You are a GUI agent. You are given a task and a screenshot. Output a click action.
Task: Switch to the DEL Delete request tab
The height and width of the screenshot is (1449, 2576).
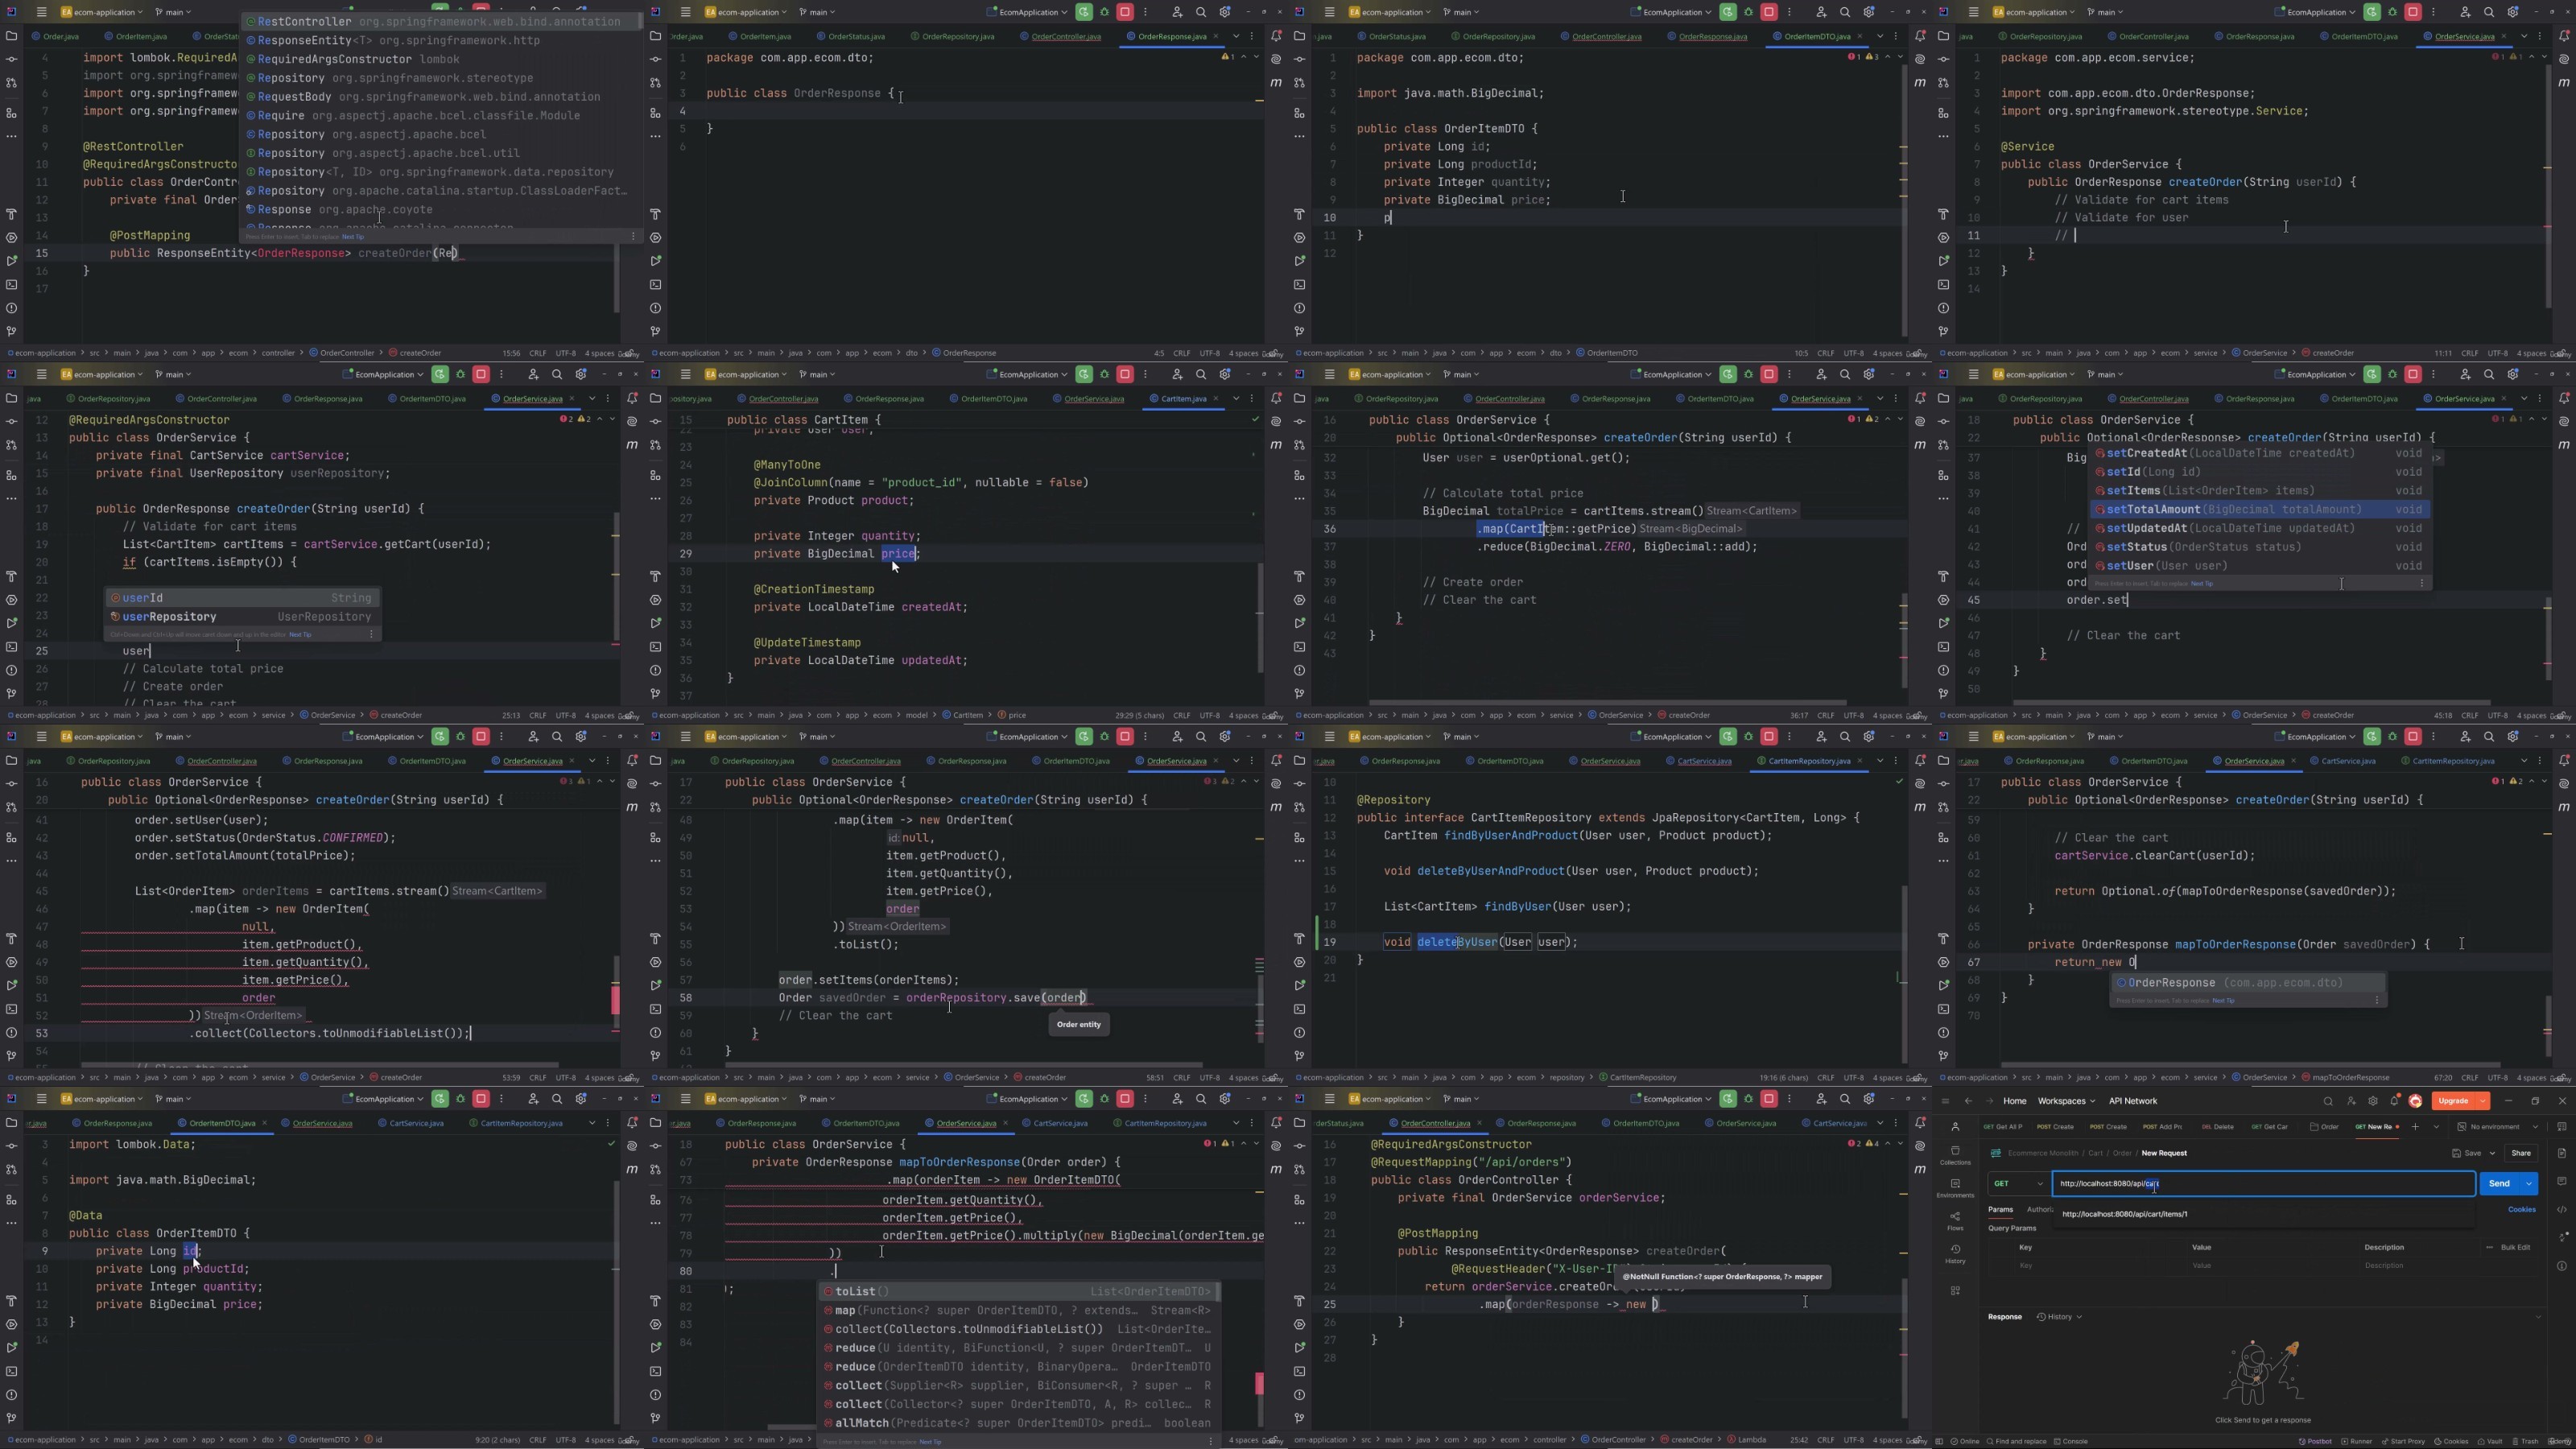click(2218, 1127)
